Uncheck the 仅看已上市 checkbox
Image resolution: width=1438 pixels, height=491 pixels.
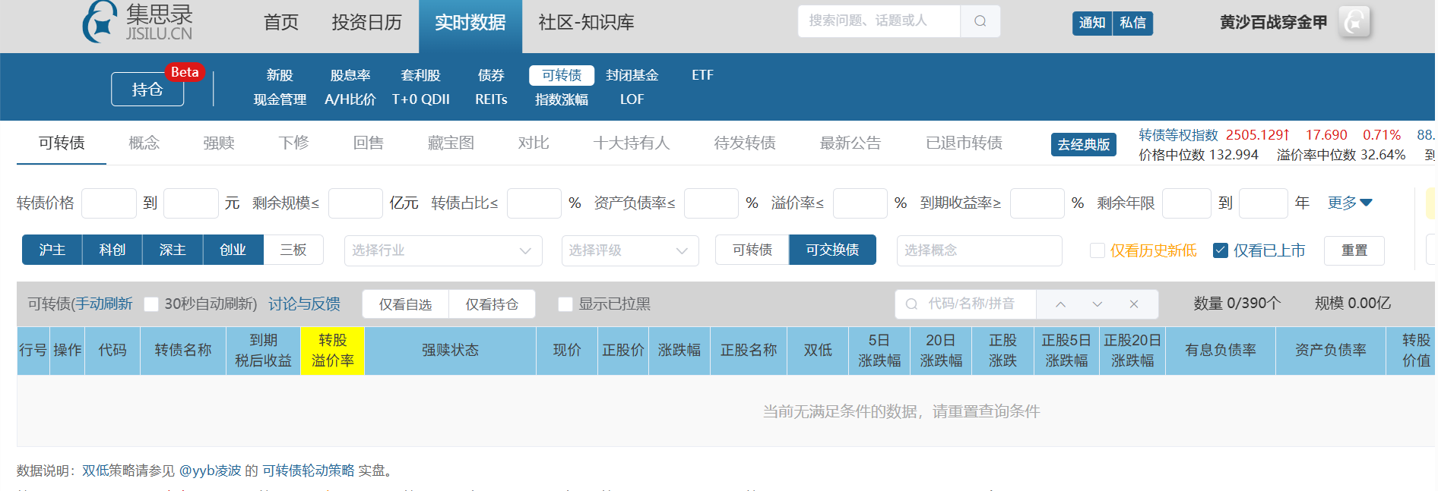click(x=1221, y=250)
